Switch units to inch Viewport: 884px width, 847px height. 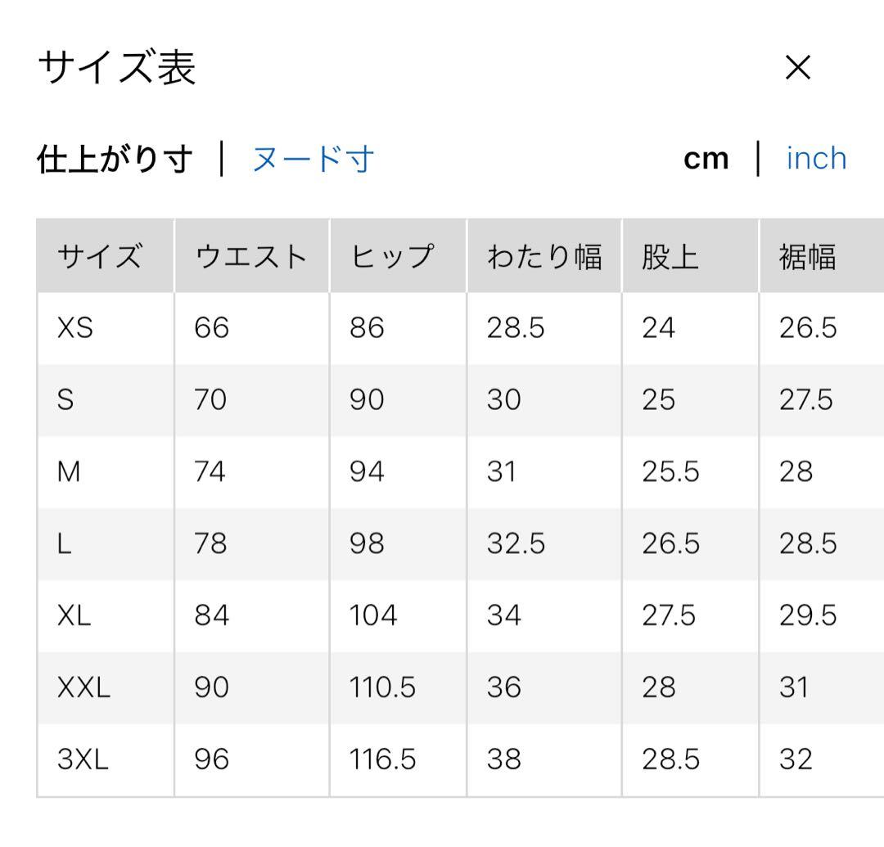pyautogui.click(x=816, y=159)
